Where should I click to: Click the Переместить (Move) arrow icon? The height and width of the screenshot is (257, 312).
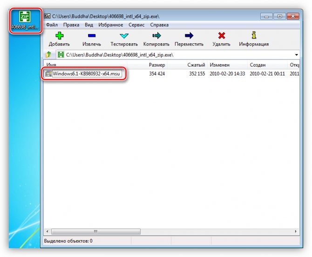coord(189,35)
